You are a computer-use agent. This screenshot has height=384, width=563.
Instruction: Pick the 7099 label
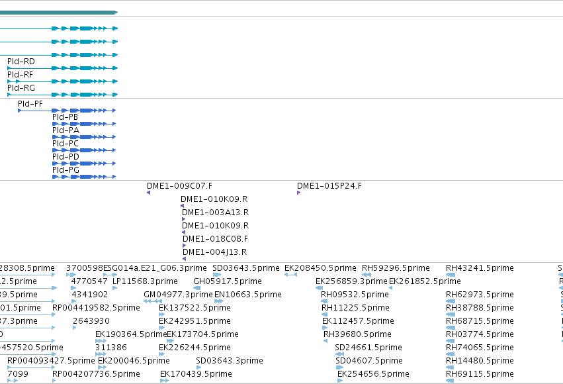(x=18, y=374)
